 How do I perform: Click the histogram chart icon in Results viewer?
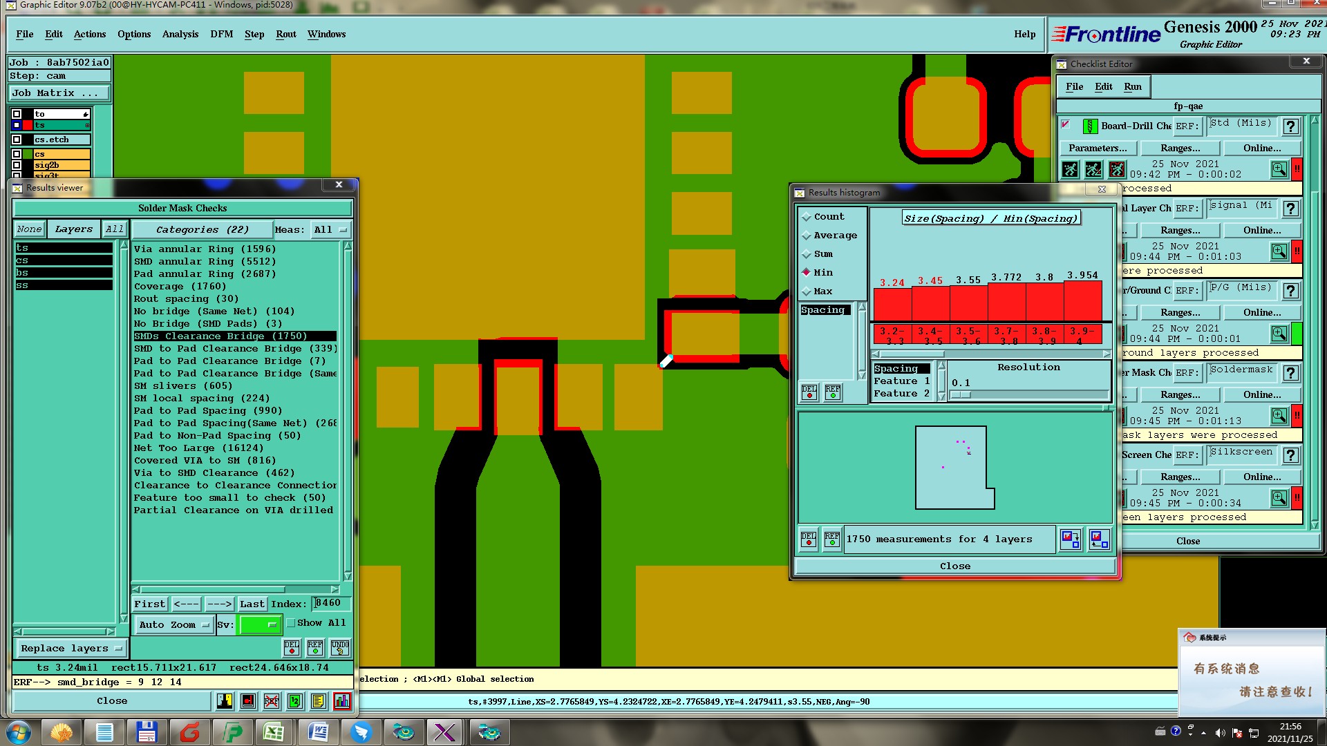(x=342, y=701)
